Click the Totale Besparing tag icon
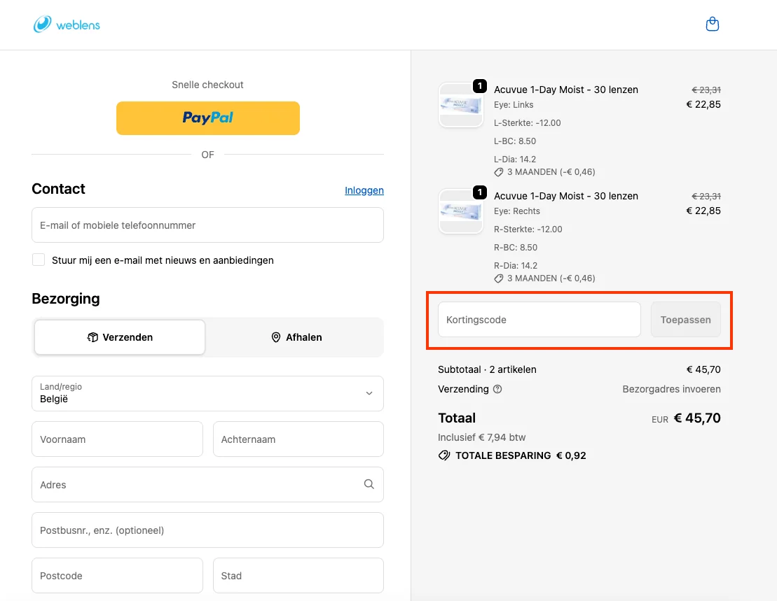The width and height of the screenshot is (777, 601). pos(444,455)
